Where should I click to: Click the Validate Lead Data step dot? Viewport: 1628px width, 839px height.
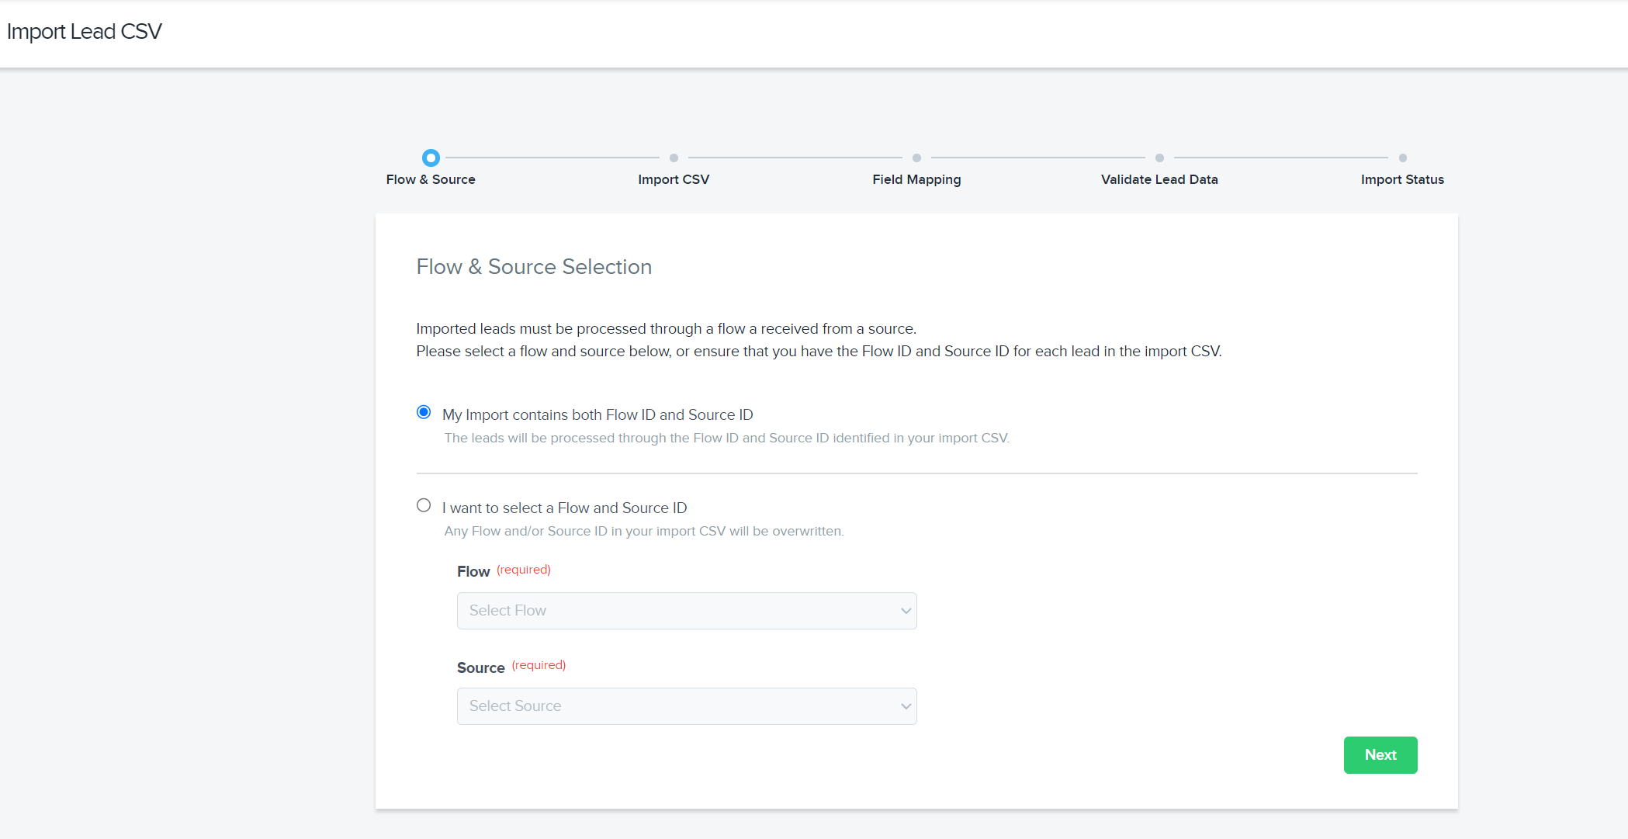tap(1159, 158)
